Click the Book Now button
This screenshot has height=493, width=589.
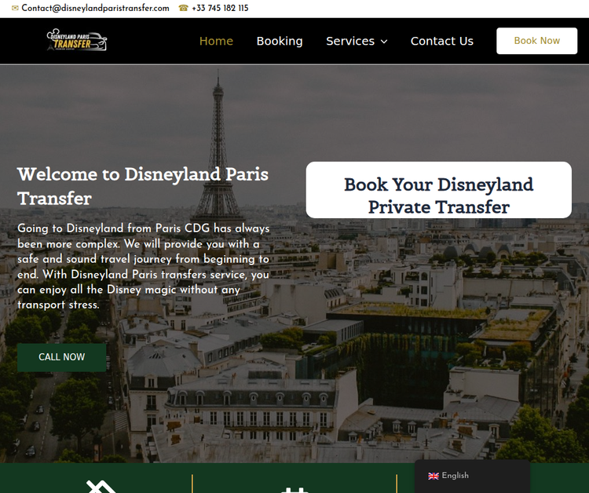coord(537,41)
